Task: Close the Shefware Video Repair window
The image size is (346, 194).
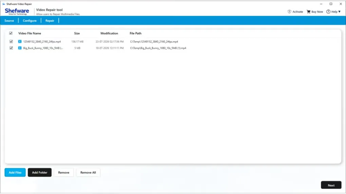Action: (341, 4)
